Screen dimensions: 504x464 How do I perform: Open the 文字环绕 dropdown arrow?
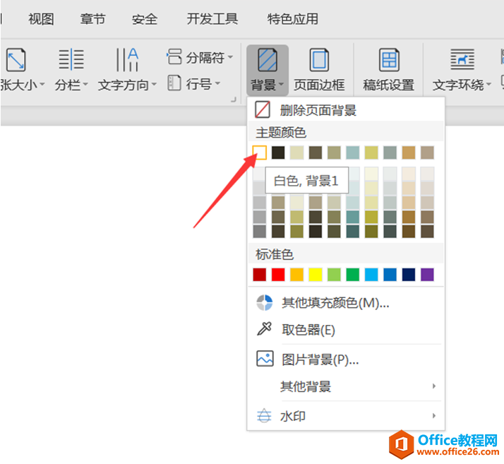click(488, 84)
